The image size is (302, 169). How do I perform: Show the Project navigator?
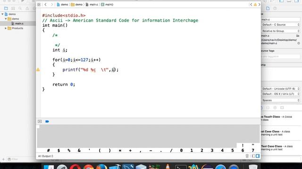click(6, 8)
